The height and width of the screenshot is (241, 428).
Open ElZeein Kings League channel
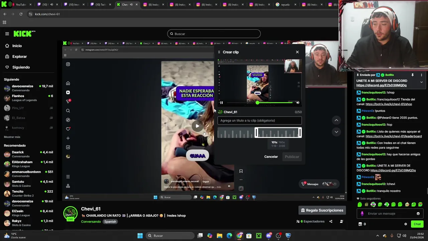pos(28,213)
